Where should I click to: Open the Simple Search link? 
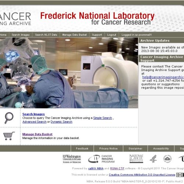point(103,118)
